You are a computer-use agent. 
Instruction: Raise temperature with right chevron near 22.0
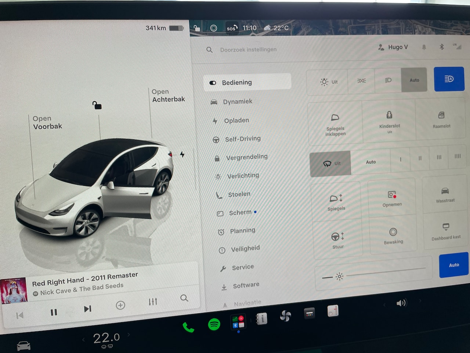(x=129, y=335)
